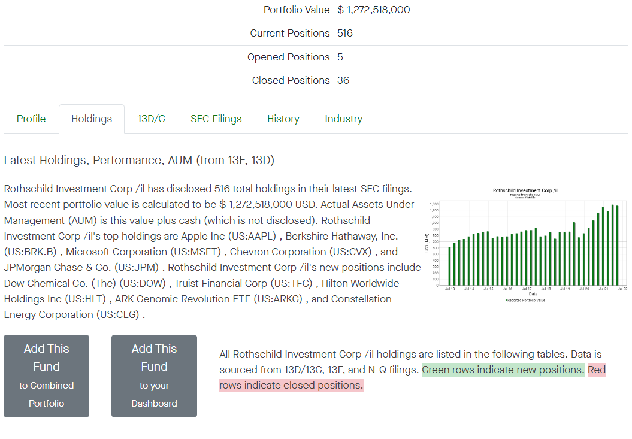Viewport: 632px width, 439px height.
Task: Click the green 'new positions' legend text
Action: coord(503,370)
